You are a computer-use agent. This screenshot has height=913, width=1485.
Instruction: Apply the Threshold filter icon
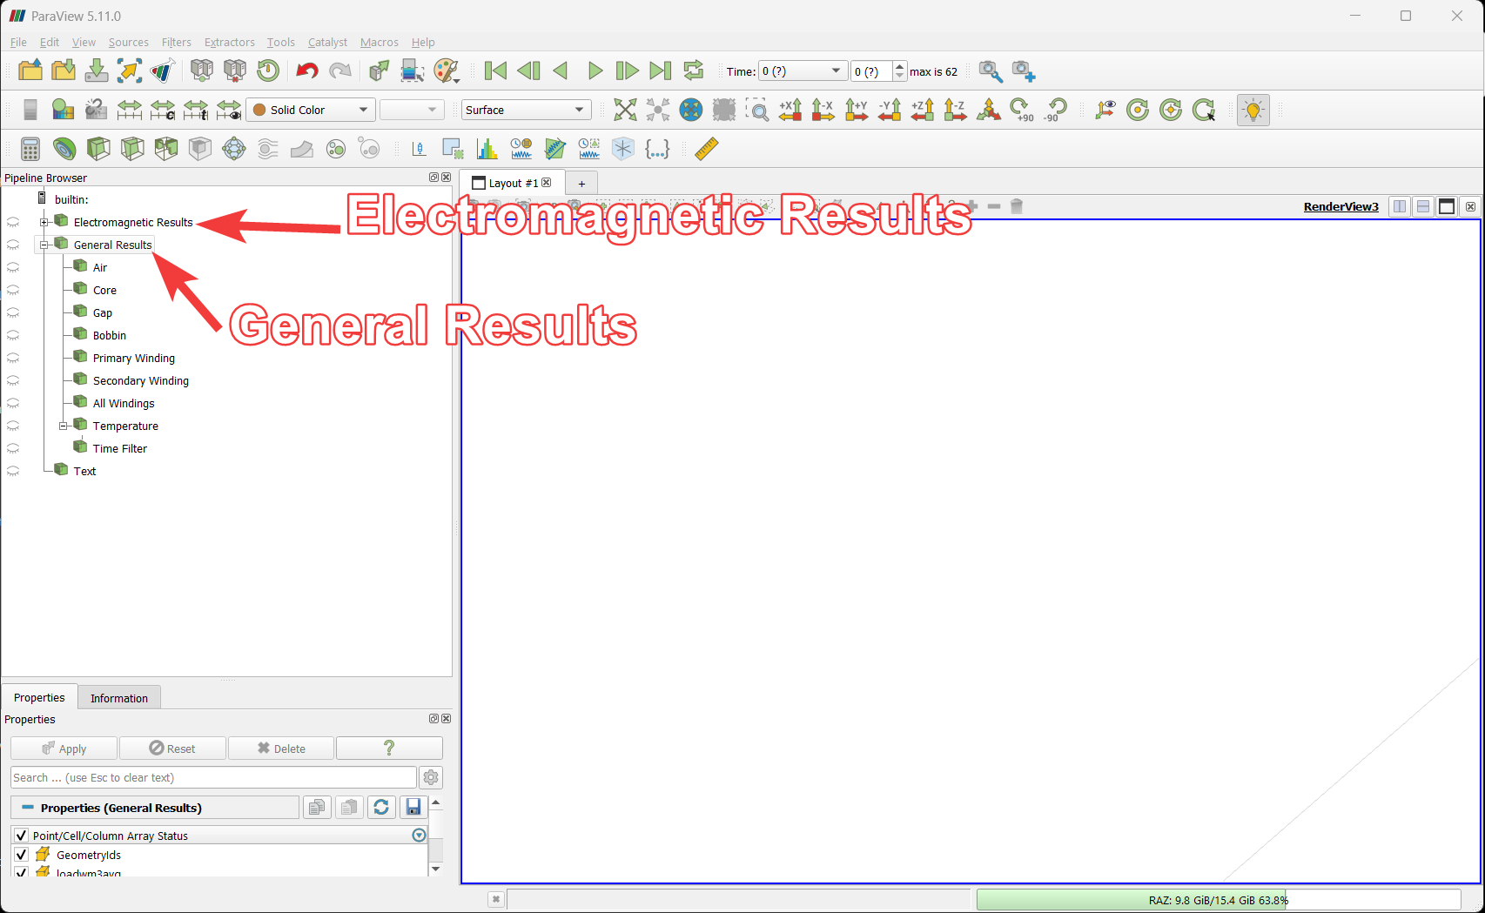click(x=166, y=149)
